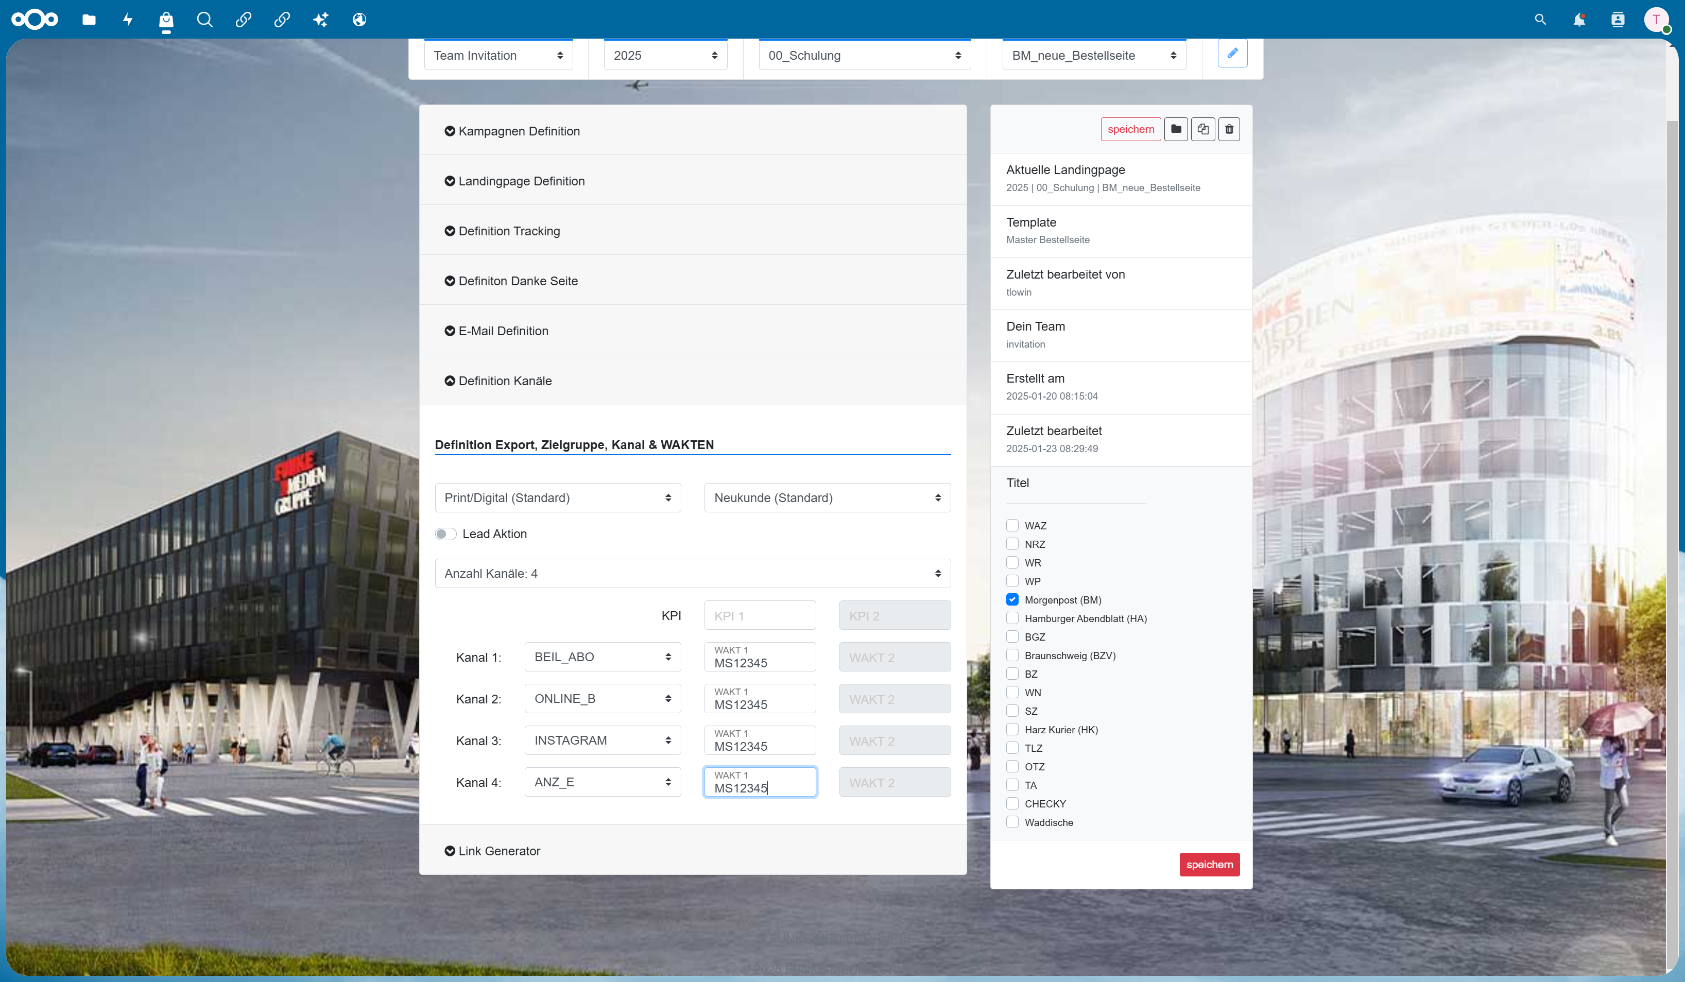Click the pencil edit icon button

(x=1232, y=54)
